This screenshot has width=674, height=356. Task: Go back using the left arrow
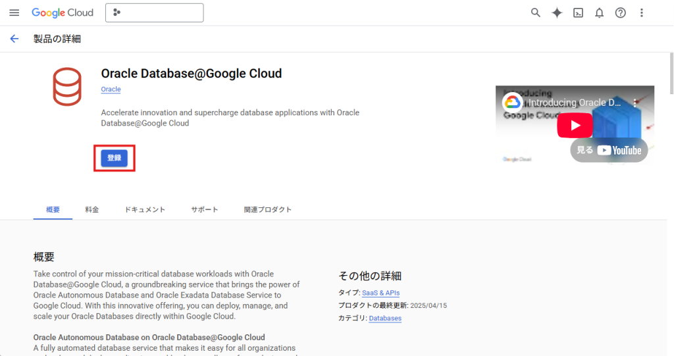[x=14, y=39]
